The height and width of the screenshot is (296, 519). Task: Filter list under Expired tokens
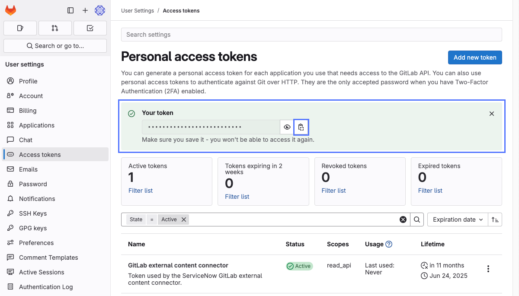(x=430, y=191)
